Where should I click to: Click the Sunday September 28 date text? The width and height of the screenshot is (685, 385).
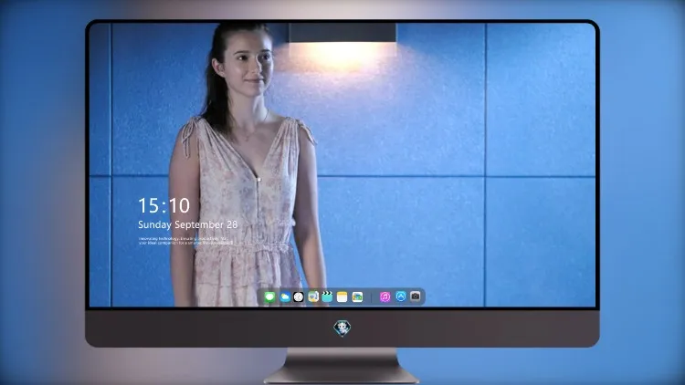click(188, 224)
